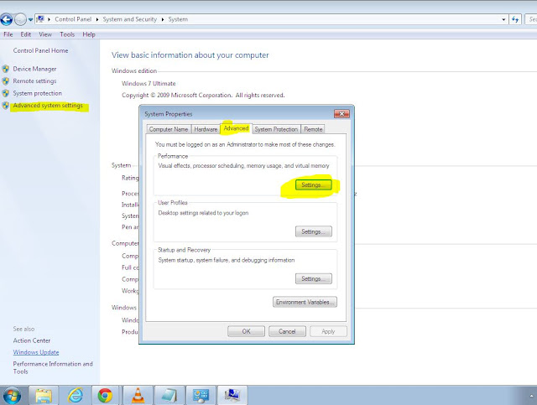Click the Performance Settings button
Screen dimensions: 537x405
(x=313, y=184)
